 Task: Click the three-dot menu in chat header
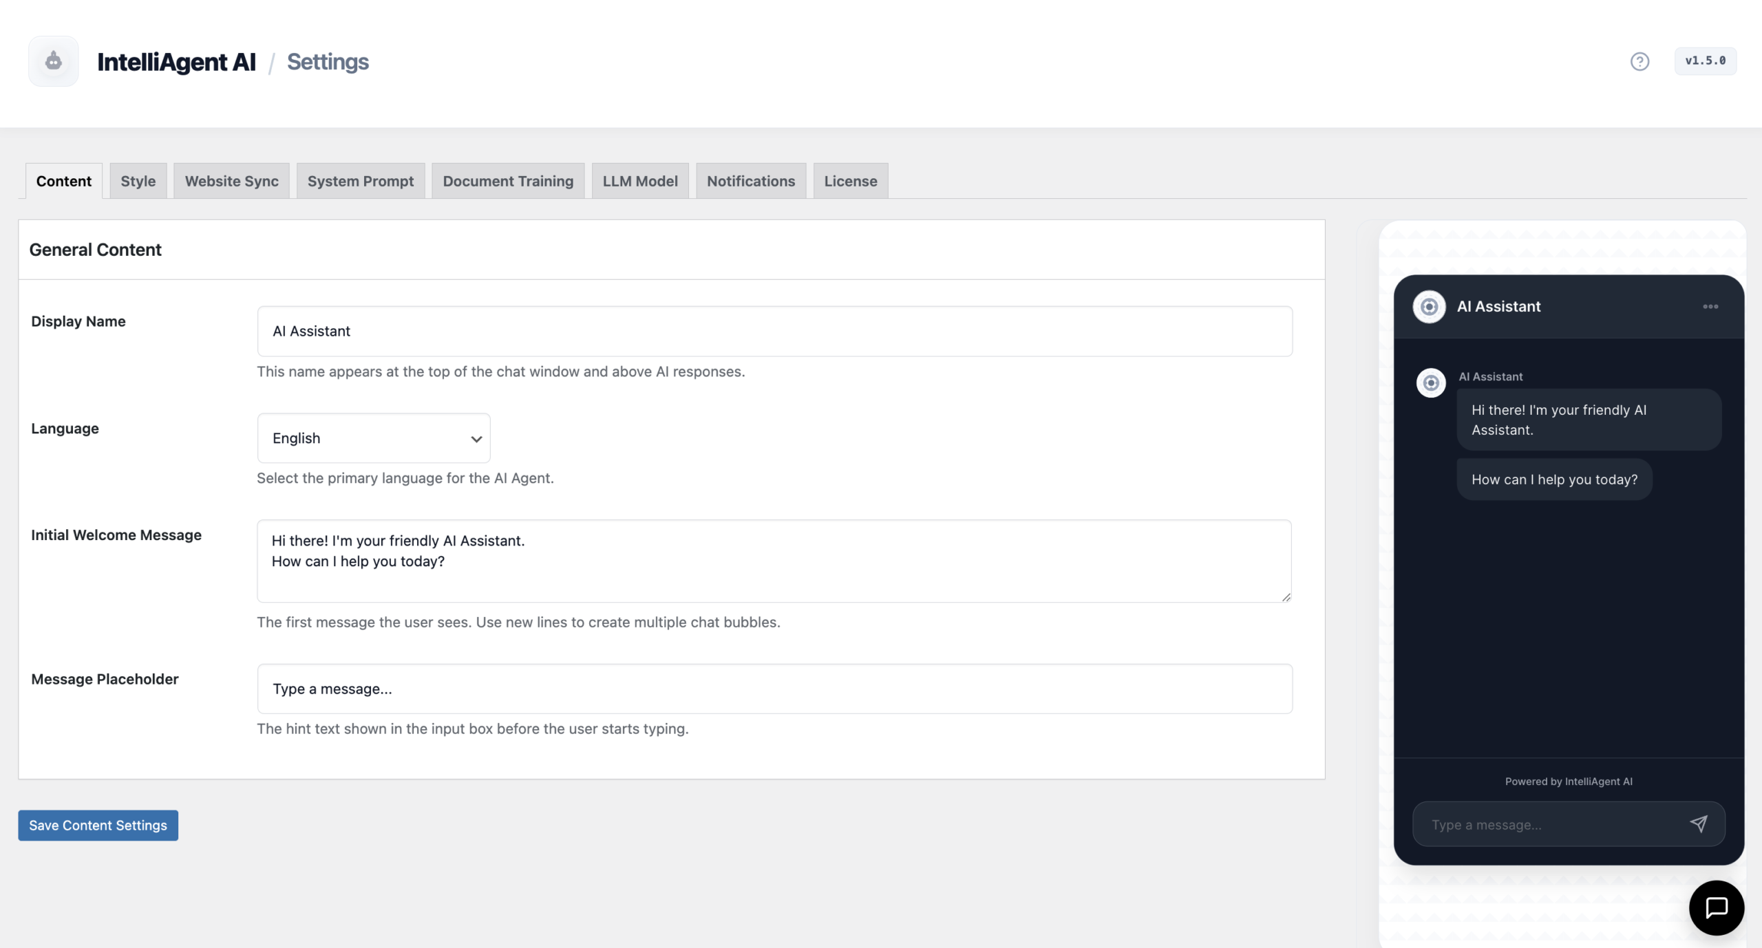click(x=1710, y=307)
